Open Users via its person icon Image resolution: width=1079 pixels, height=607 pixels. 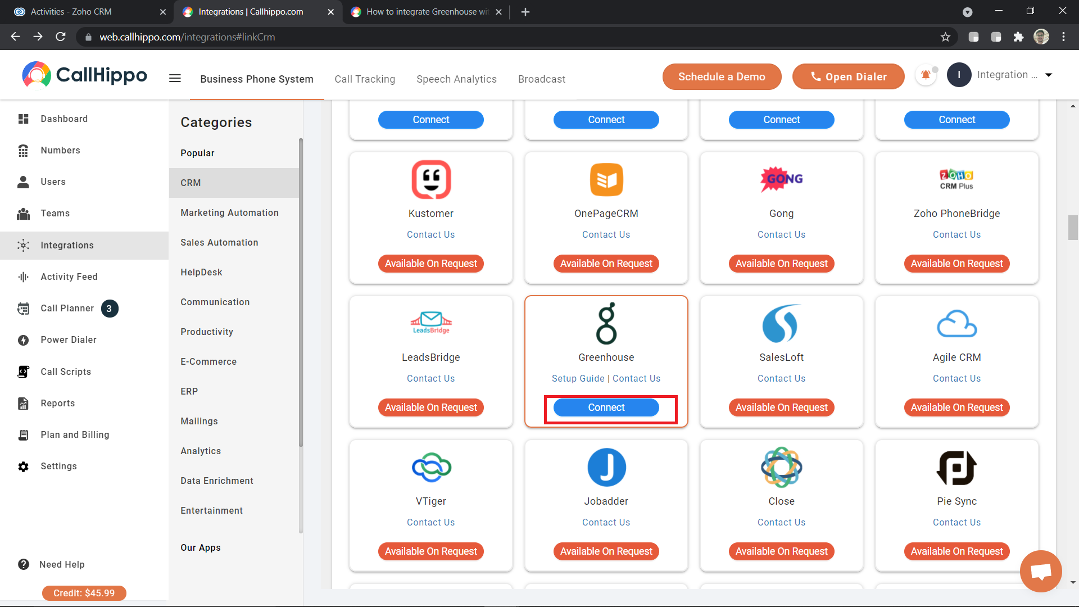pyautogui.click(x=23, y=182)
